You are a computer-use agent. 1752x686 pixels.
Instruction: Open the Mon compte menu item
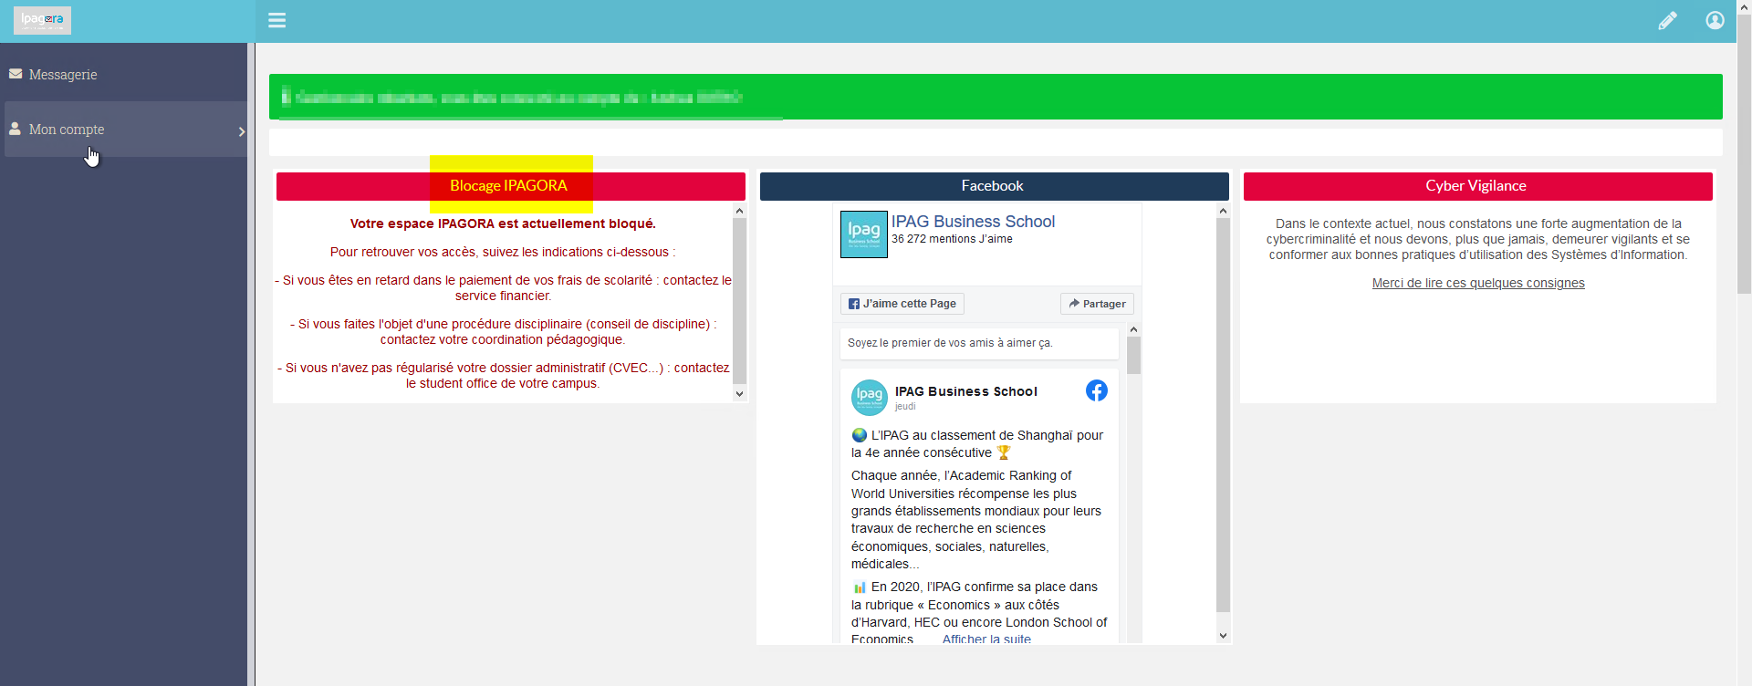pos(126,130)
